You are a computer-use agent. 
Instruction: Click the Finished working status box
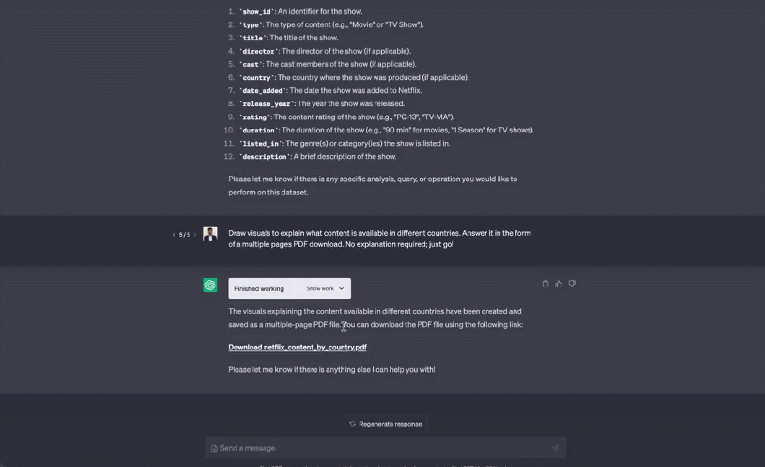tap(259, 288)
